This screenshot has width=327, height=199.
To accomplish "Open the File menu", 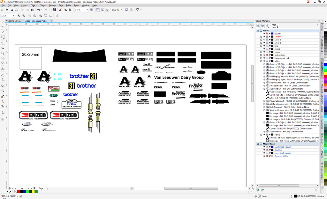I will (3, 5).
